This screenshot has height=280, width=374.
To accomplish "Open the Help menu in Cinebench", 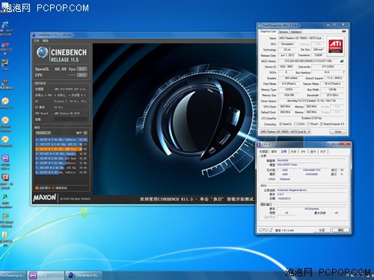I will click(45, 40).
